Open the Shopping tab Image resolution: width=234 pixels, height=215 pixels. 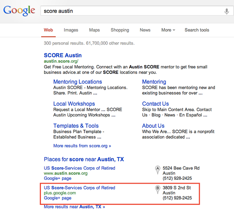point(120,30)
